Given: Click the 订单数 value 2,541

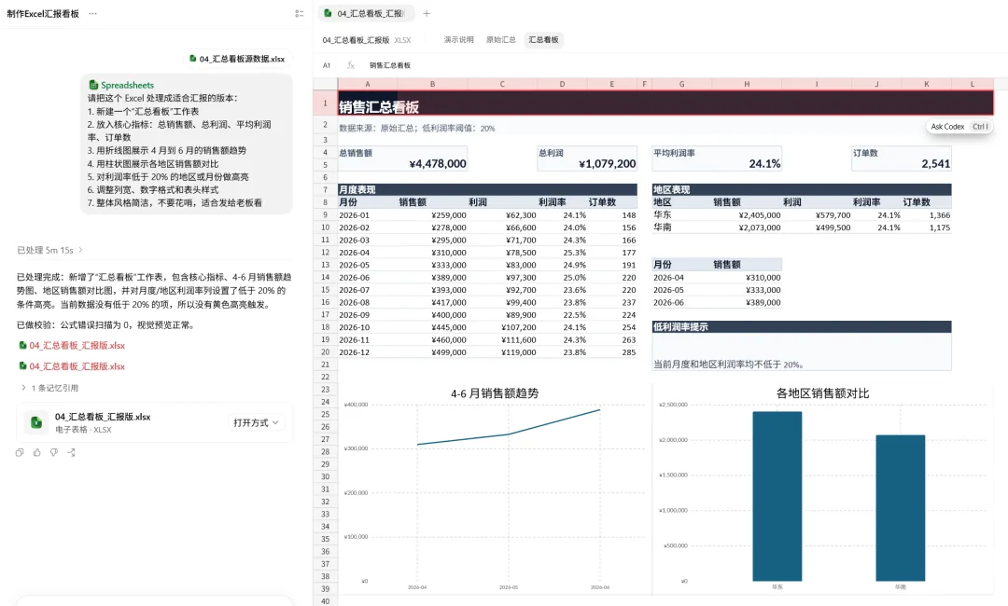Looking at the screenshot, I should [935, 164].
